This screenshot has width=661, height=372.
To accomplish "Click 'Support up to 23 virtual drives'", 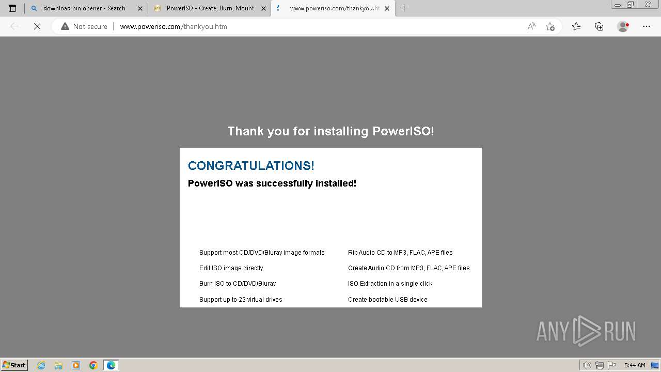I will (x=241, y=300).
